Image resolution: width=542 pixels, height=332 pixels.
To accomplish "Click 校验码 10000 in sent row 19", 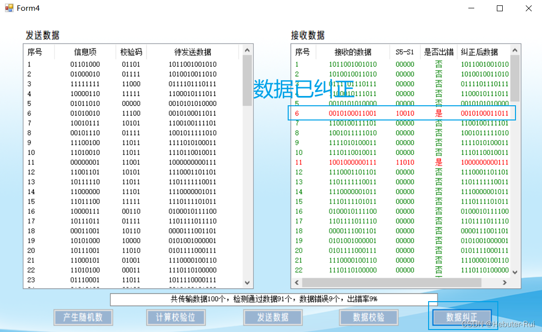I will (131, 240).
